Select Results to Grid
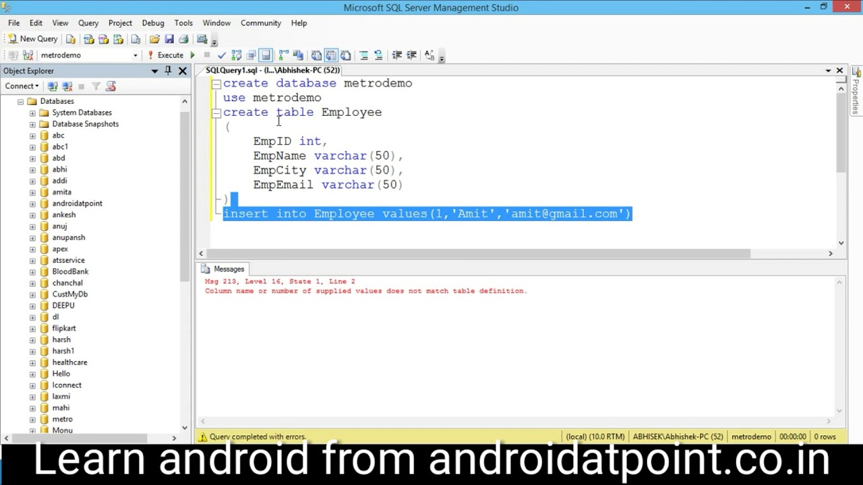The width and height of the screenshot is (863, 485). tap(331, 55)
